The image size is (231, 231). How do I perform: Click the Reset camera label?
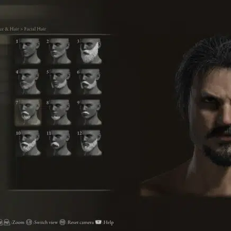coord(81,223)
